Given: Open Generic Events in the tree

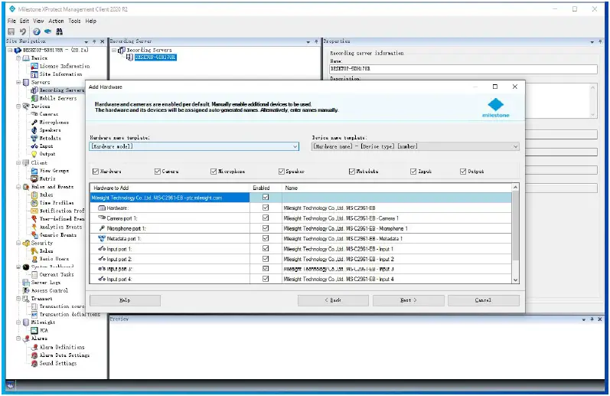Looking at the screenshot, I should tap(58, 235).
